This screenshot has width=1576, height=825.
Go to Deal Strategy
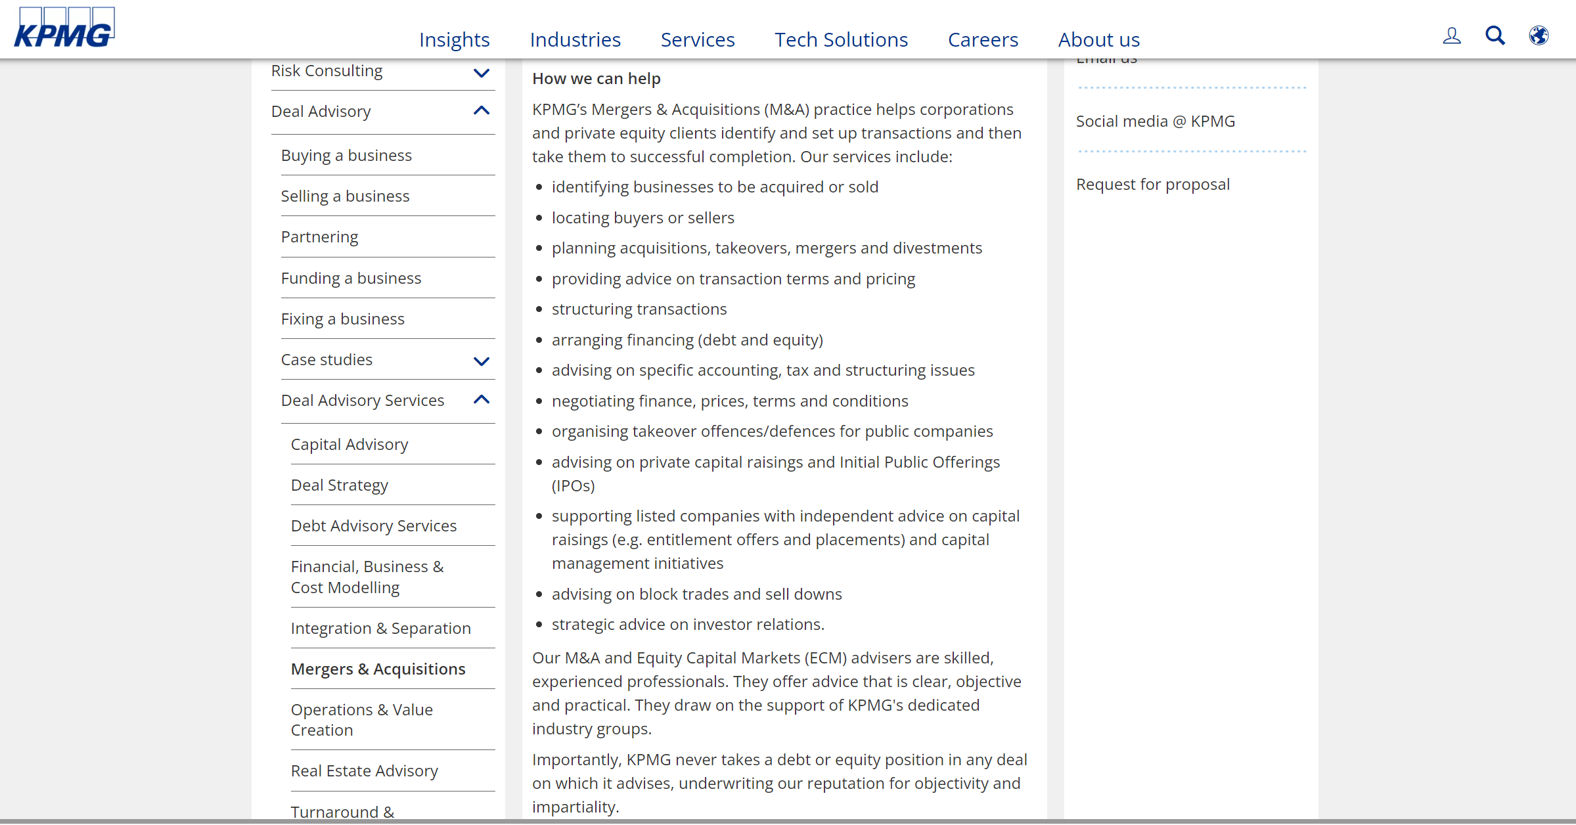tap(340, 485)
